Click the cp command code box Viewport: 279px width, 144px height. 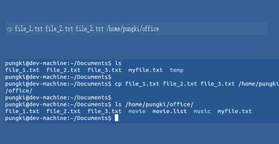pyautogui.click(x=136, y=28)
